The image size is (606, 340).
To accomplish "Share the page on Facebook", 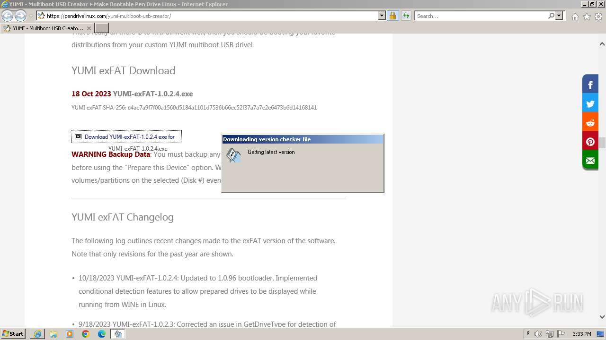I will pyautogui.click(x=590, y=85).
